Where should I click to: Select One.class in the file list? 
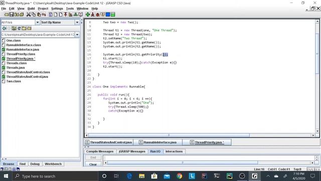pos(14,40)
